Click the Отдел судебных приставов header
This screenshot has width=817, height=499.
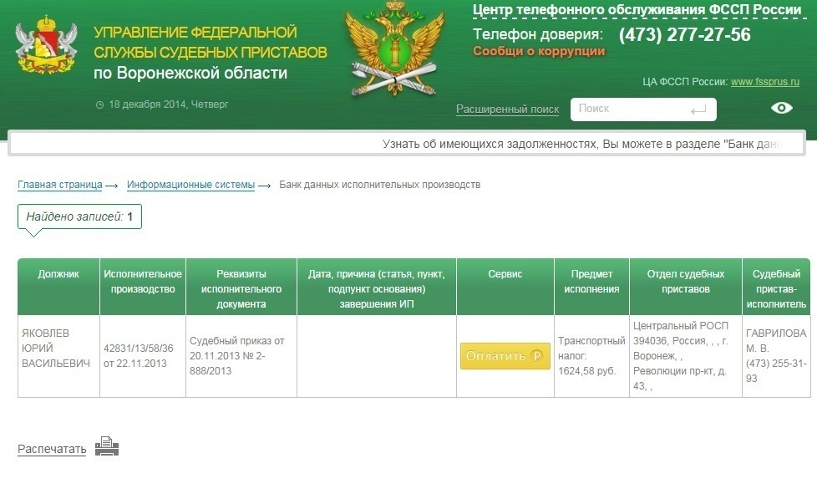(x=686, y=286)
